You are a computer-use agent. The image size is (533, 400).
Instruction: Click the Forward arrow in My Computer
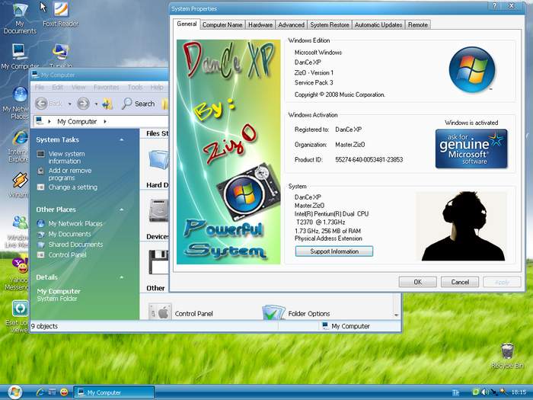(x=83, y=104)
